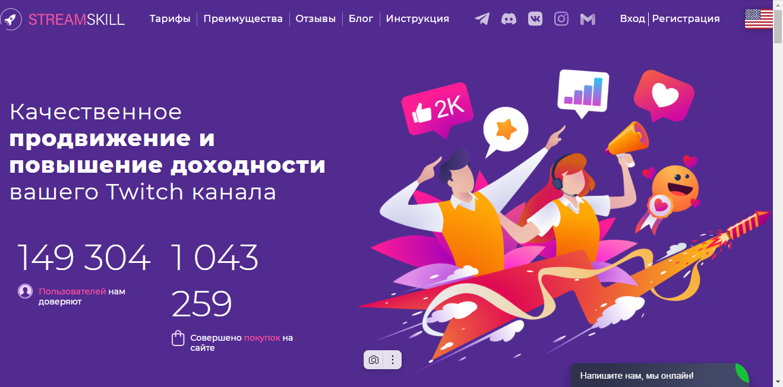Open the Отзывы page
The image size is (783, 387).
[x=315, y=19]
